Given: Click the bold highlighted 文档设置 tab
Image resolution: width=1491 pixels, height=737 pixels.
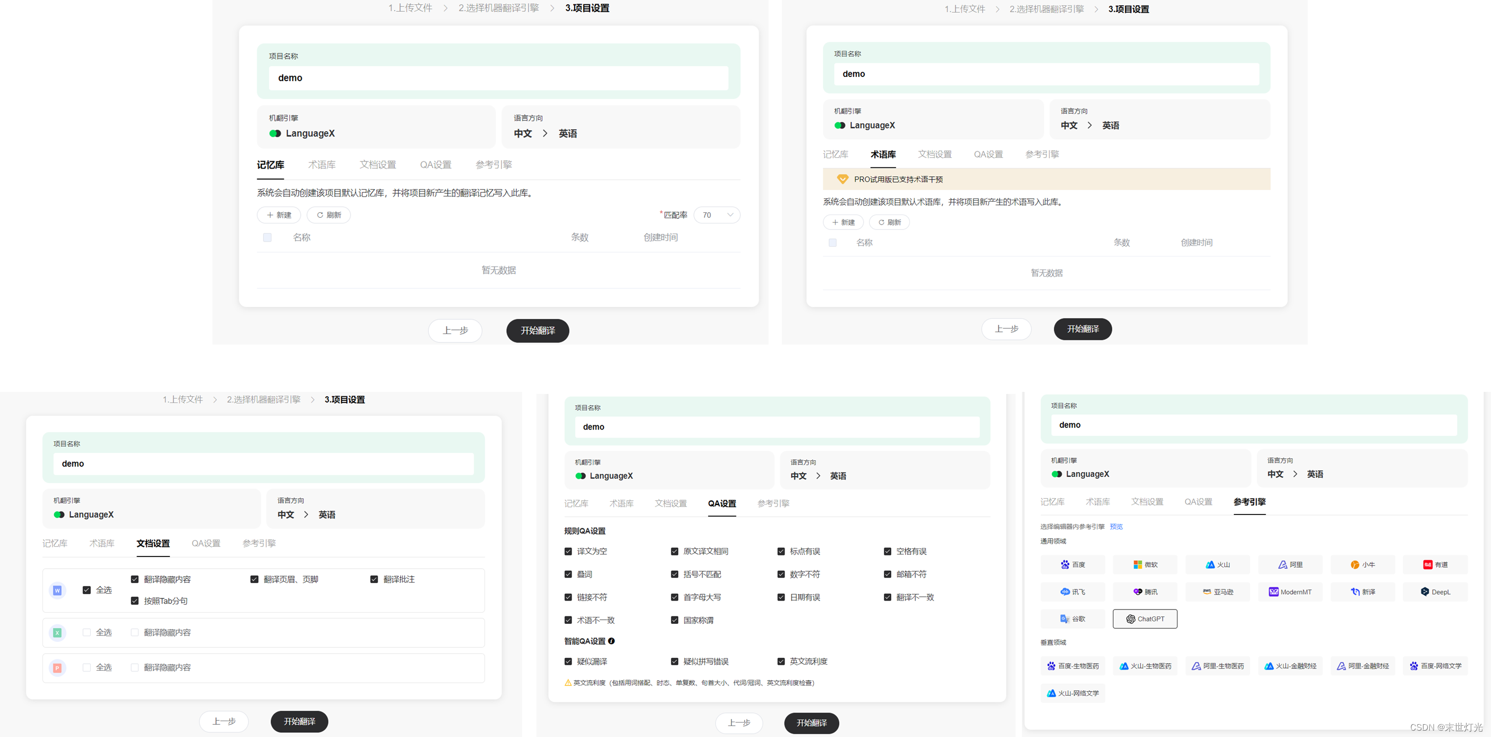Looking at the screenshot, I should click(153, 543).
